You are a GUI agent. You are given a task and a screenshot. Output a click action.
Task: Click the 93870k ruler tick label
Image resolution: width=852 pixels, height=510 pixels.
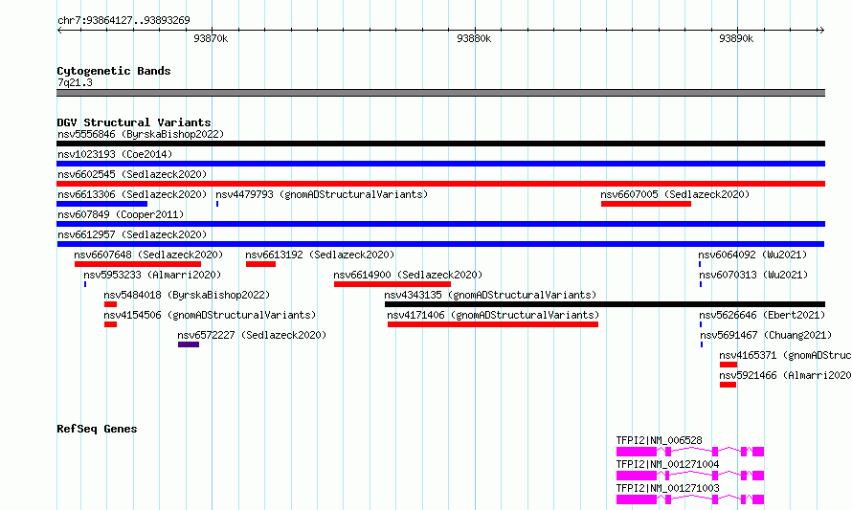click(211, 38)
